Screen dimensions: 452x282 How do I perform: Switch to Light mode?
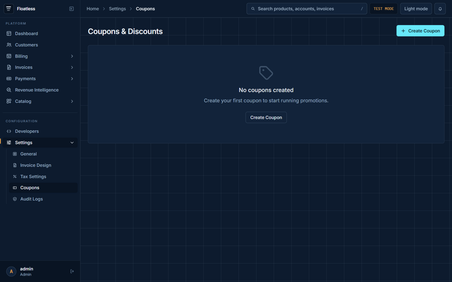click(416, 9)
